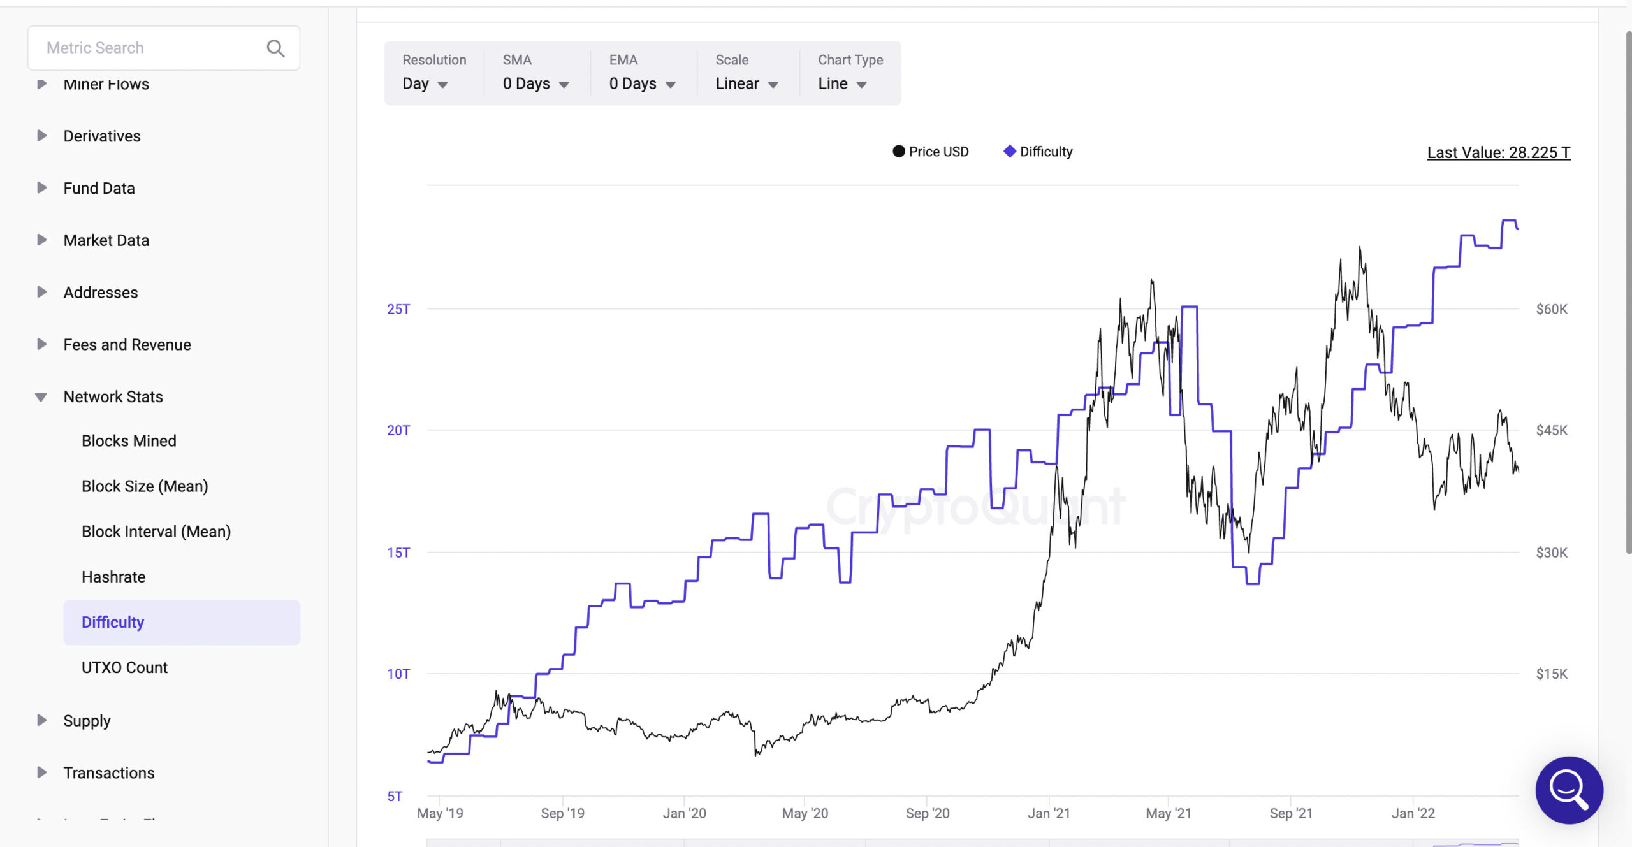Viewport: 1632px width, 847px height.
Task: Select UTXO Count metric
Action: 124,667
